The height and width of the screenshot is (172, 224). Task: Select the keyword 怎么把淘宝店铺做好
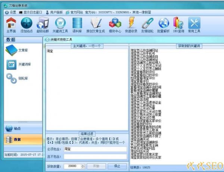[x=144, y=142]
